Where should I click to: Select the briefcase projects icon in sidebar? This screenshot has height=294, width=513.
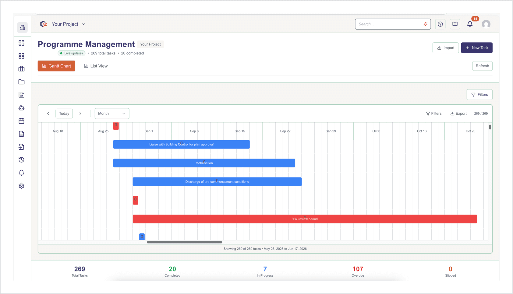coord(21,69)
